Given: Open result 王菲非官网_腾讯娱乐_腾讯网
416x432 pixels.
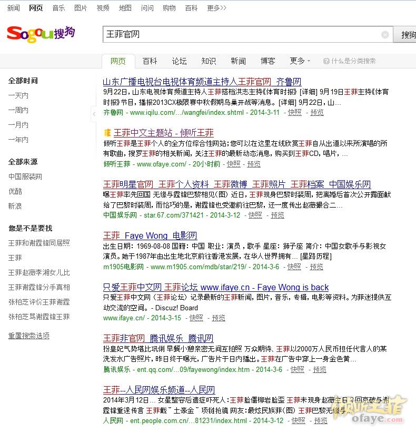Looking at the screenshot, I should (x=159, y=338).
